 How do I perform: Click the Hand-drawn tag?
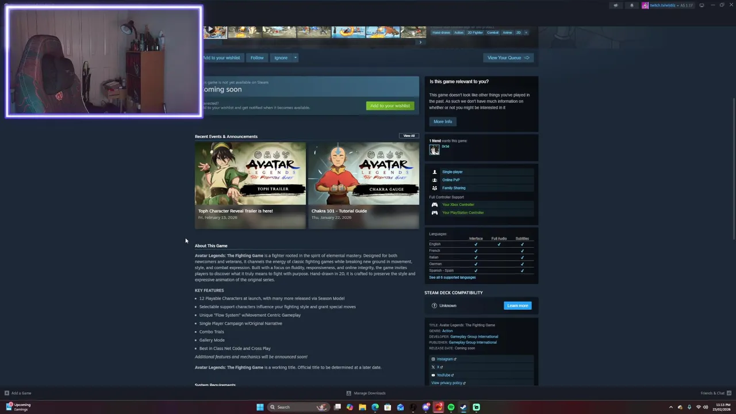coord(441,33)
